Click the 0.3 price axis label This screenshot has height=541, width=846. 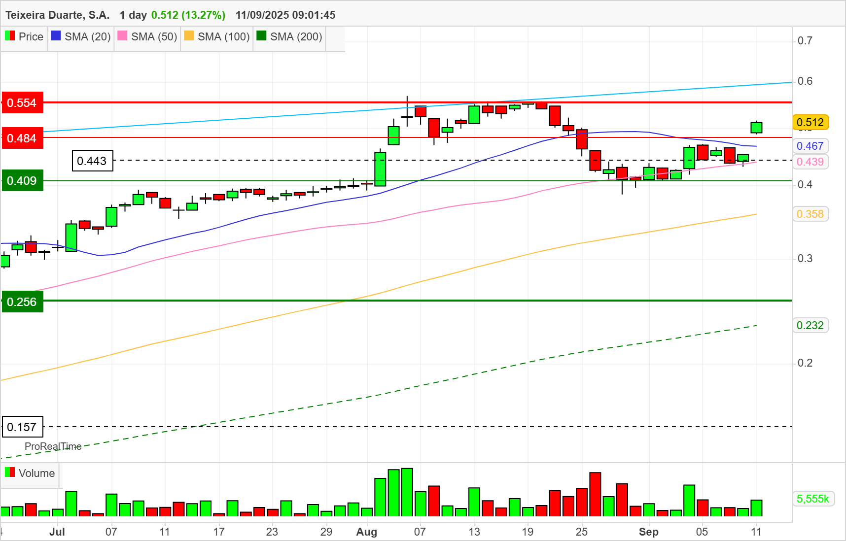point(805,258)
